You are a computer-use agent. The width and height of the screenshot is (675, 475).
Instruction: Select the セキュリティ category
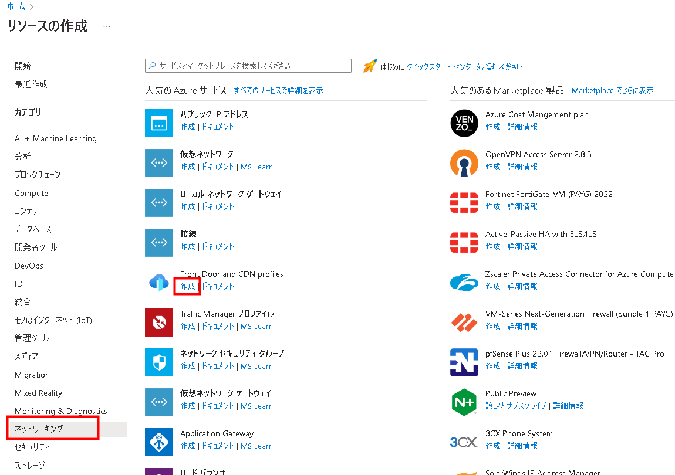point(32,447)
